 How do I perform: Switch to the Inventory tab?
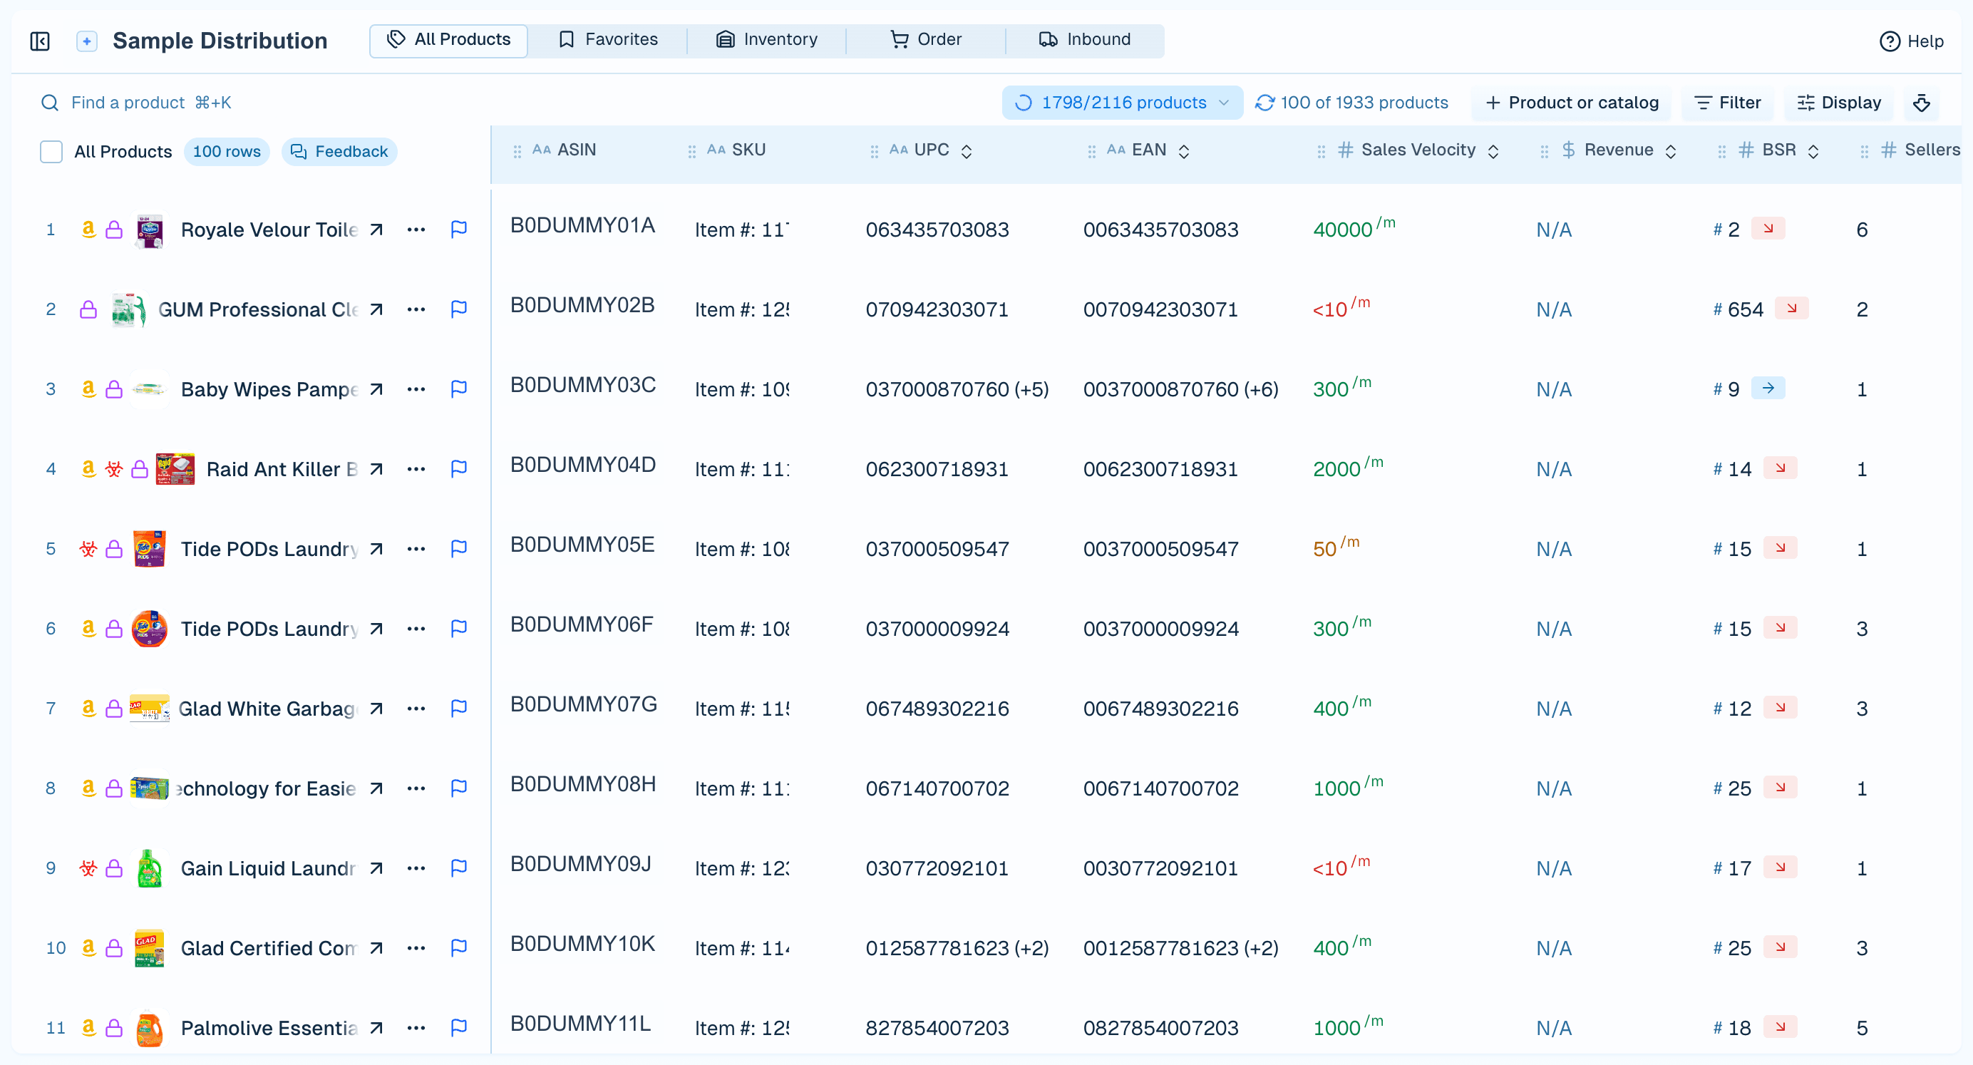pyautogui.click(x=767, y=40)
